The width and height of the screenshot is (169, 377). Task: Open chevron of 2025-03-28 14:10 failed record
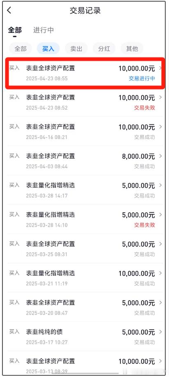pos(160,214)
